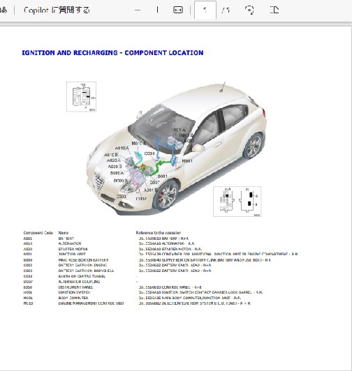This screenshot has width=352, height=371.
Task: Click the total pages count indicator
Action: [x=225, y=10]
